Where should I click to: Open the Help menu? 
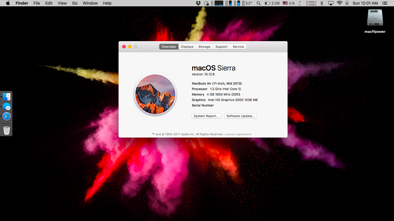(x=107, y=3)
